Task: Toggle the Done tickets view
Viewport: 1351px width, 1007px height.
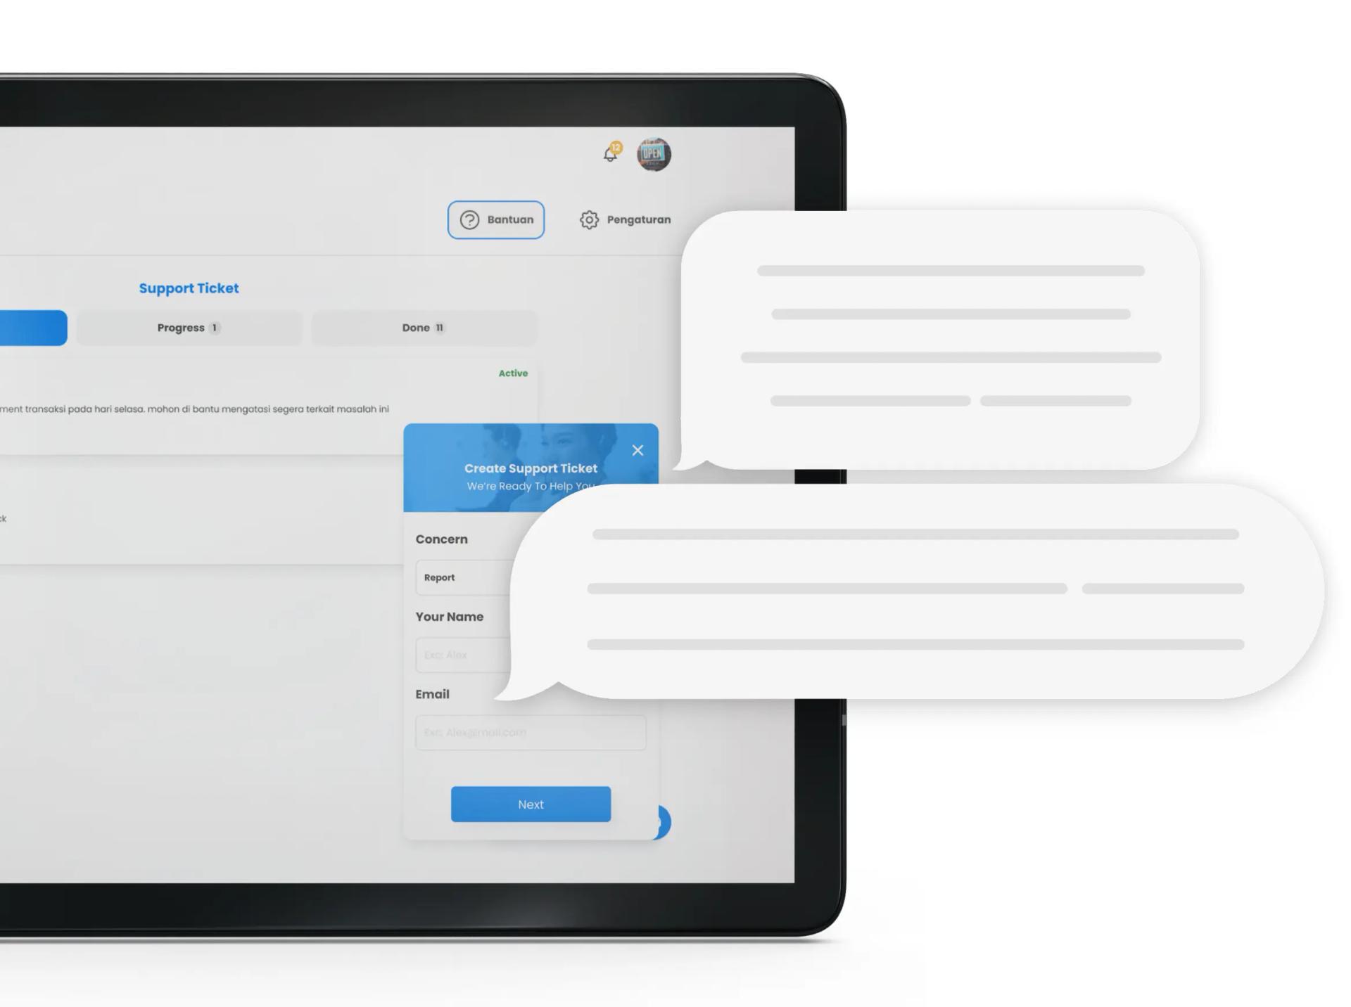Action: click(x=424, y=327)
